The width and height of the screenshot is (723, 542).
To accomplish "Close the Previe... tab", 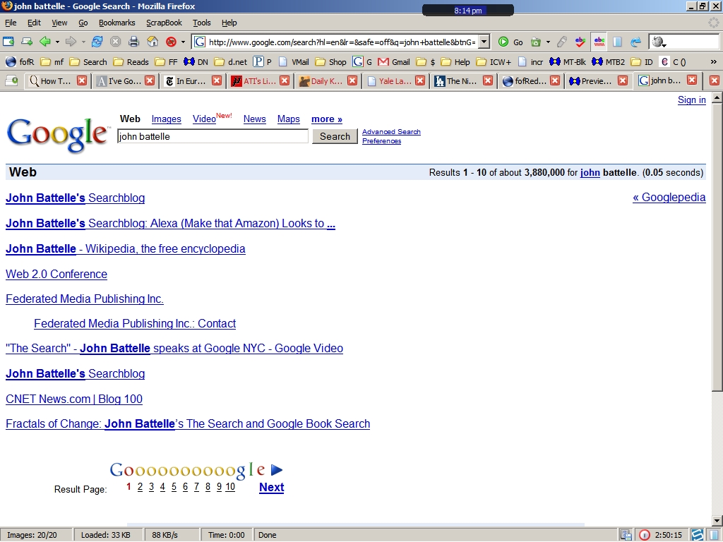I will point(623,80).
